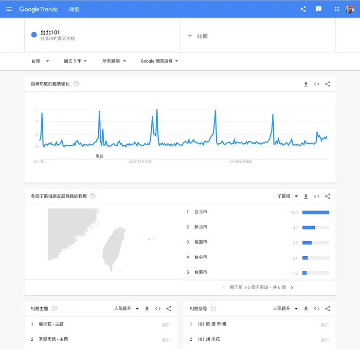Open the 探索 explore tab
The height and width of the screenshot is (349, 360).
[x=74, y=9]
